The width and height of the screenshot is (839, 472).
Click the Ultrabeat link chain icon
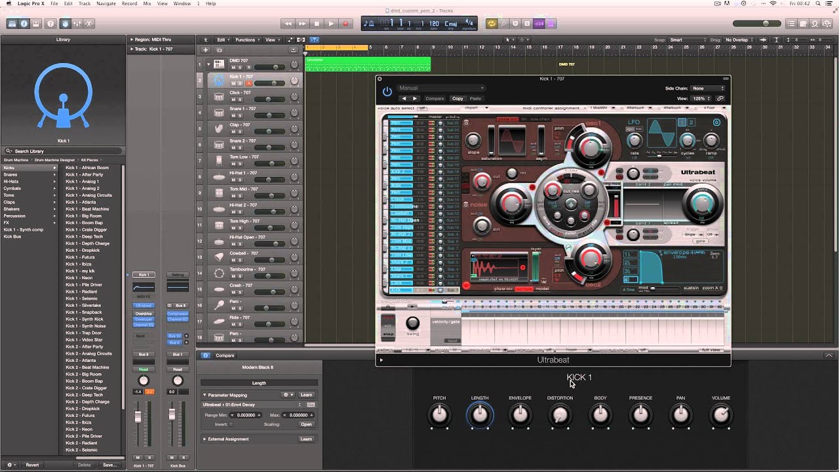coord(720,98)
